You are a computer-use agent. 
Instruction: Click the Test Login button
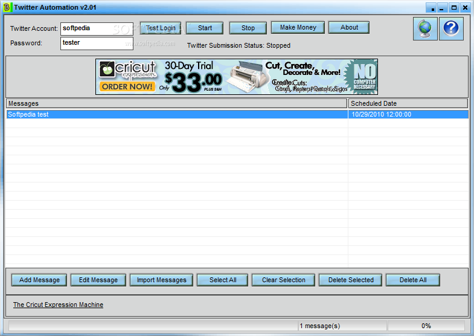click(161, 28)
